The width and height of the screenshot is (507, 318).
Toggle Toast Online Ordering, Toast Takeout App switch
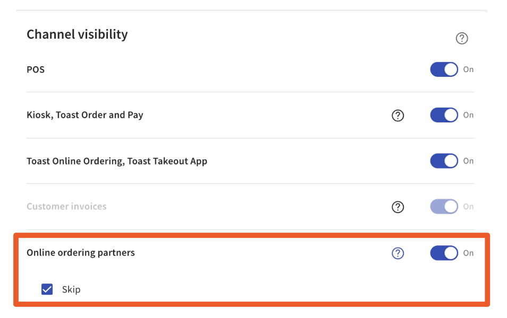444,161
